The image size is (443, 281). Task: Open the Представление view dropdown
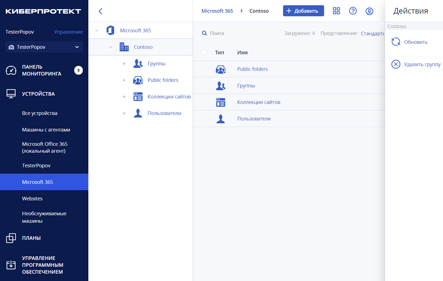coord(373,33)
